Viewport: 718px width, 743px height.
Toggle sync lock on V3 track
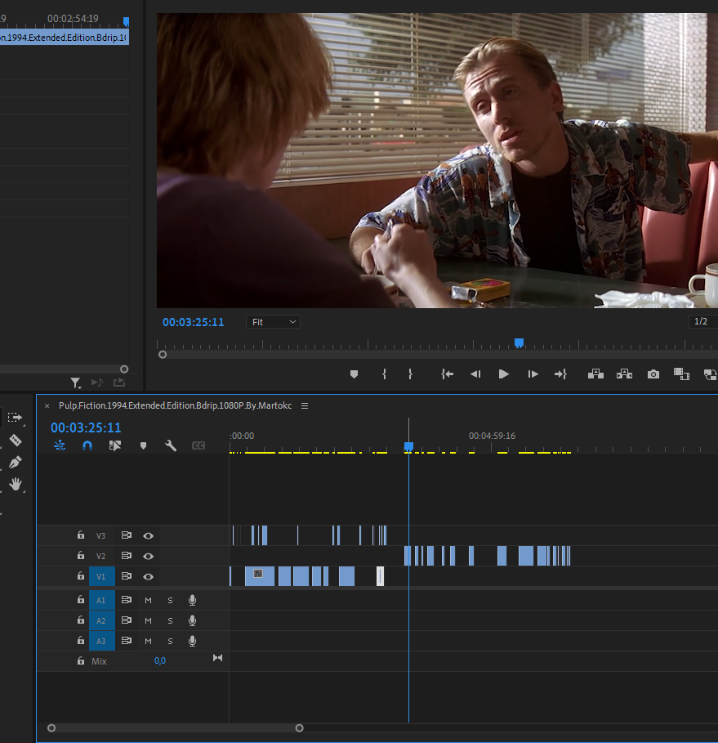click(126, 535)
